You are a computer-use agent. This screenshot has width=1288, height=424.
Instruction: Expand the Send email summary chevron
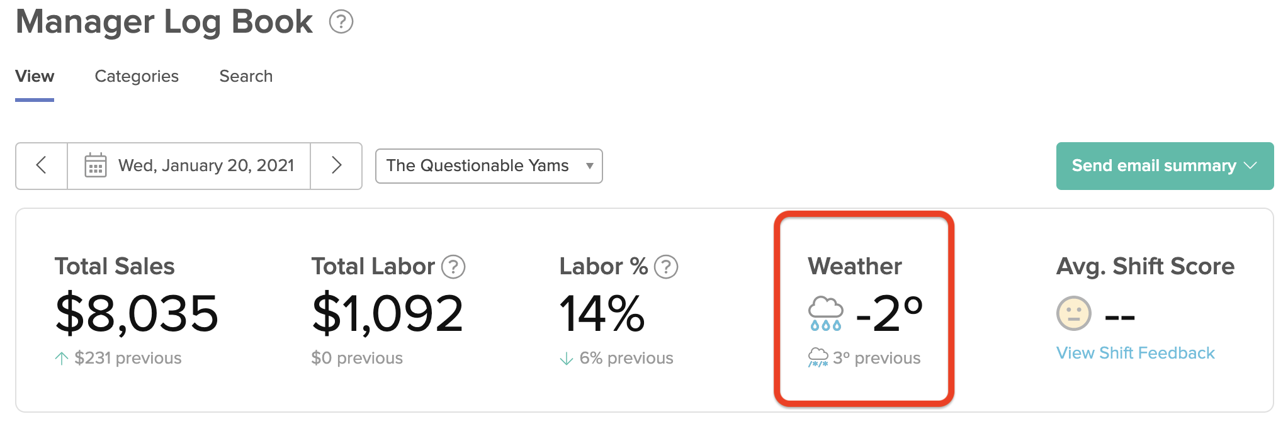(x=1250, y=165)
